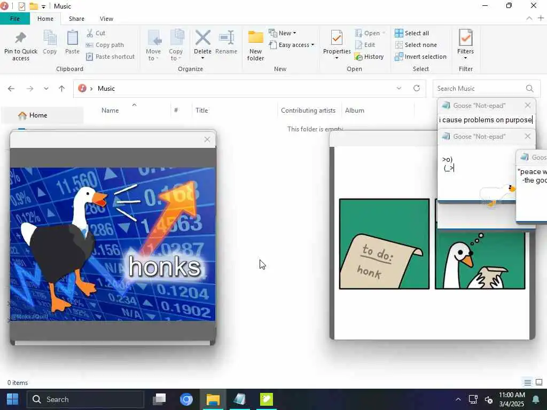Go forward with the forward arrow
The height and width of the screenshot is (410, 547).
30,89
